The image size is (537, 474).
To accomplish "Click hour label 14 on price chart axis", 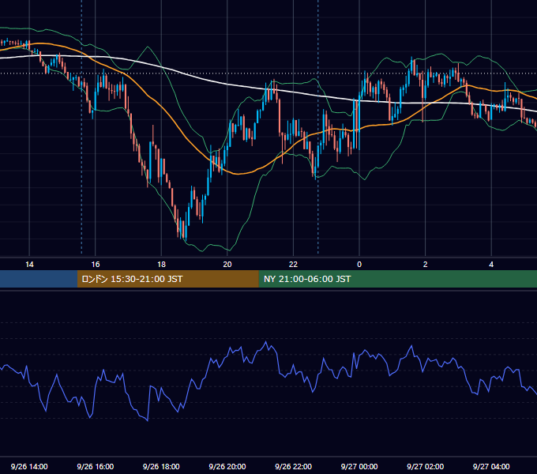I will 29,265.
